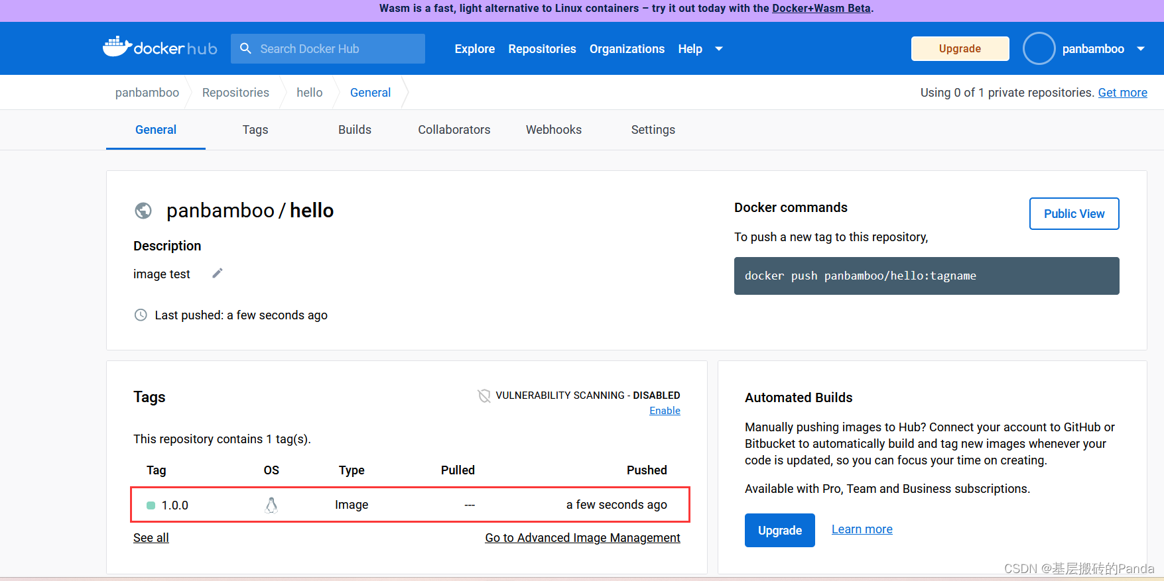Image resolution: width=1164 pixels, height=581 pixels.
Task: Open the Docker+Wasm Beta banner link
Action: tap(821, 9)
